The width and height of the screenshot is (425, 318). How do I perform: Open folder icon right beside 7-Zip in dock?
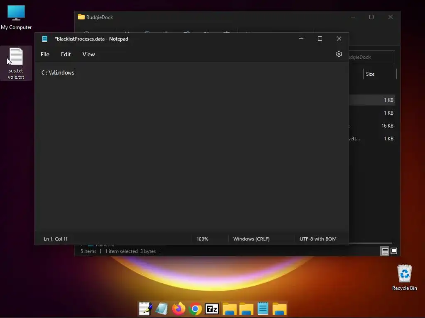tap(229, 309)
